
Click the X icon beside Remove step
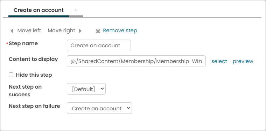coord(98,31)
